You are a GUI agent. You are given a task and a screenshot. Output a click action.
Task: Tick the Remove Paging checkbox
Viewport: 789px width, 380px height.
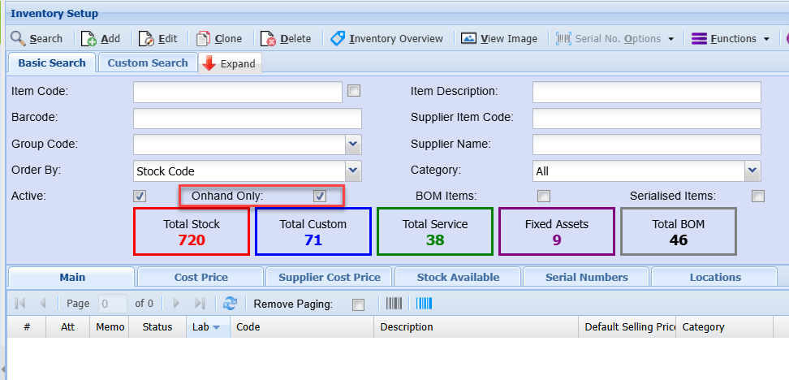[x=358, y=304]
